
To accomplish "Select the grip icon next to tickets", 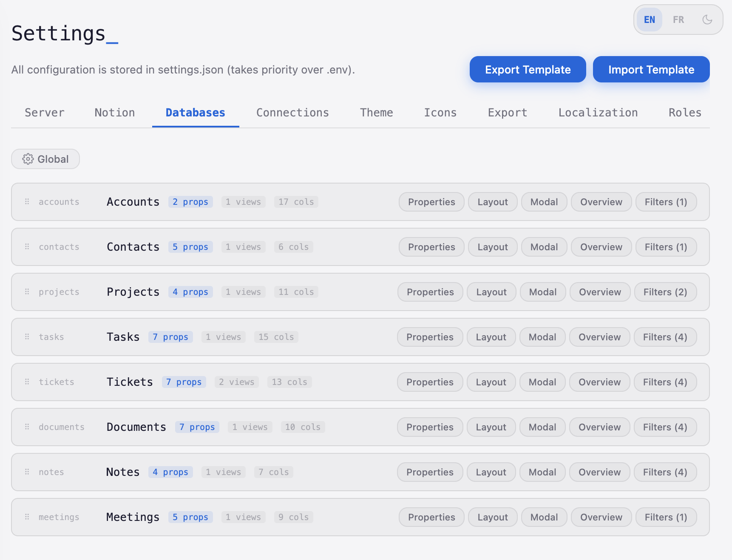I will (26, 382).
